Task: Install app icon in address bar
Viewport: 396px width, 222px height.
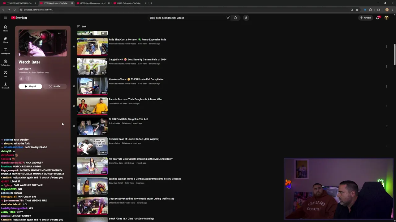Action: point(352,10)
